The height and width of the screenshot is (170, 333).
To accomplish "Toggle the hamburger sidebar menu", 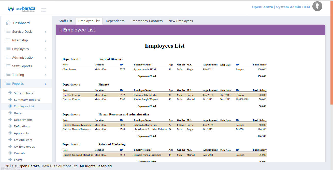I will tap(44, 10).
